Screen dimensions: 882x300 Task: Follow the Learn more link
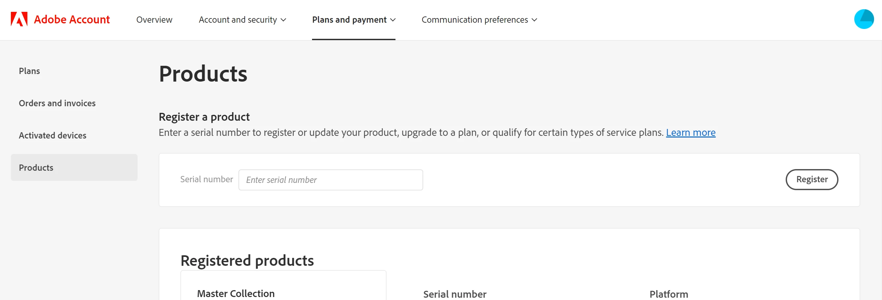pyautogui.click(x=690, y=133)
